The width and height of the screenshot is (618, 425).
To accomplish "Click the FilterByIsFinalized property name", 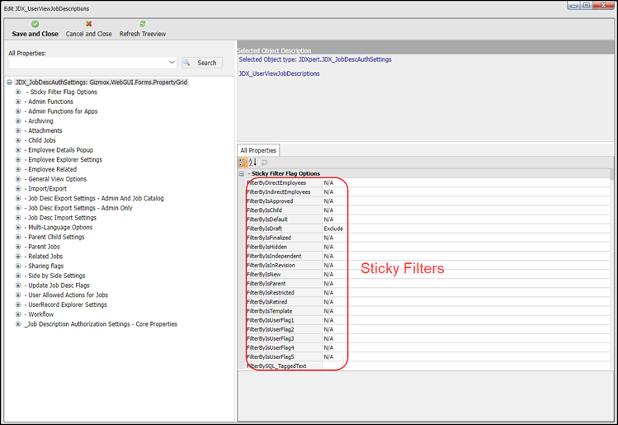I will pyautogui.click(x=269, y=238).
